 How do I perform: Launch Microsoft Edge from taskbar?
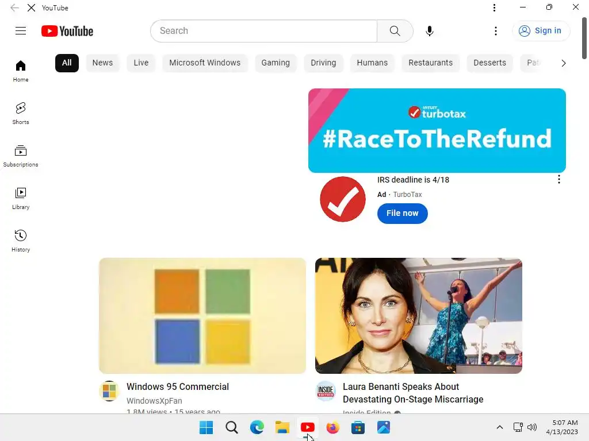point(257,427)
